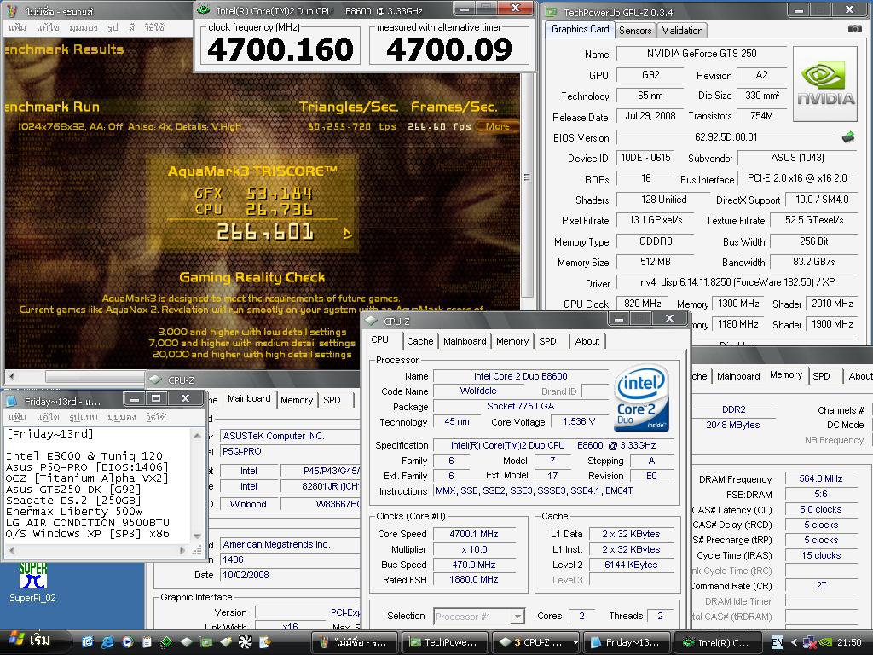Click the Friday~13rd Notepad title bar icon

coord(12,401)
